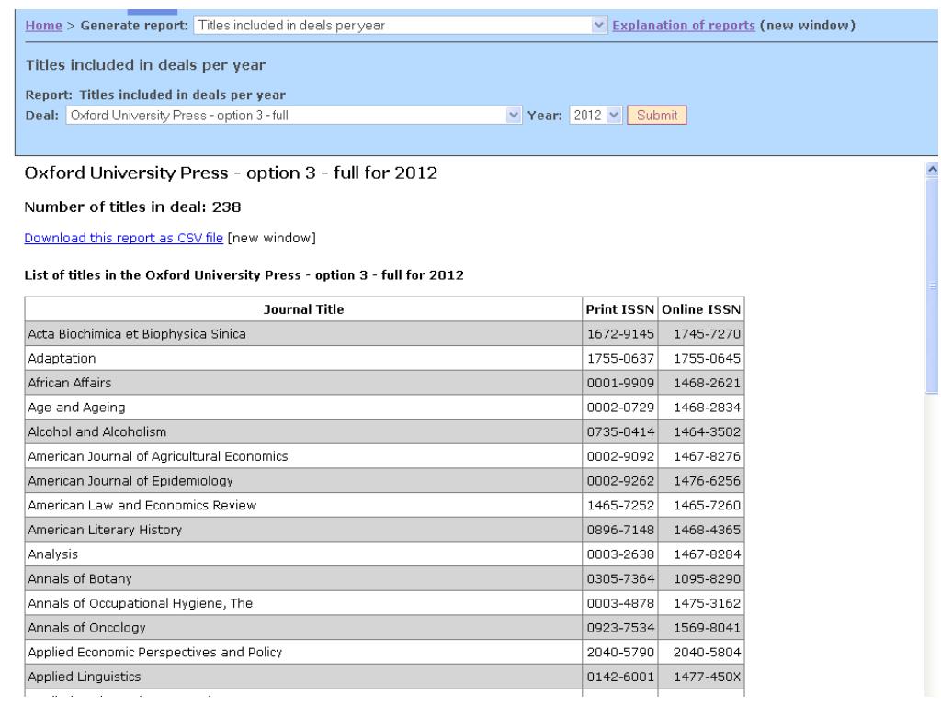Click Online ISSN 1467-8276

(x=707, y=456)
